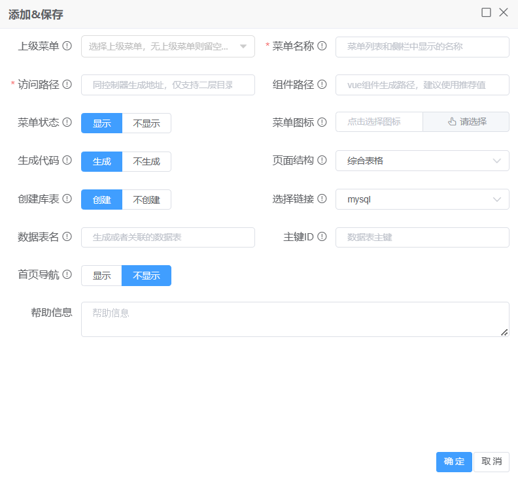Click help icon next to 页面结构
518x482 pixels.
pos(322,161)
